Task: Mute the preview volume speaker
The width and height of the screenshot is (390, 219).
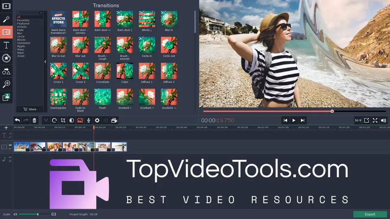Action: pos(383,120)
